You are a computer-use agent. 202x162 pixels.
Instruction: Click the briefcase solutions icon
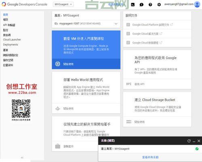(58, 146)
